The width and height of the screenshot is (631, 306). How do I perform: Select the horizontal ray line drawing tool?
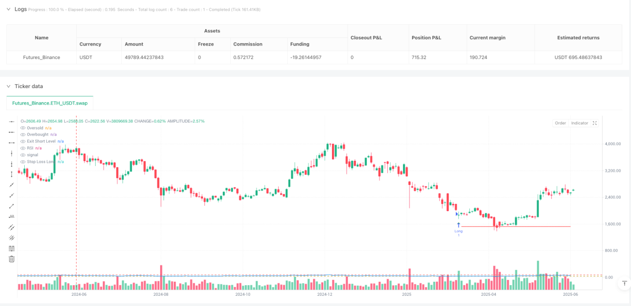tap(12, 132)
